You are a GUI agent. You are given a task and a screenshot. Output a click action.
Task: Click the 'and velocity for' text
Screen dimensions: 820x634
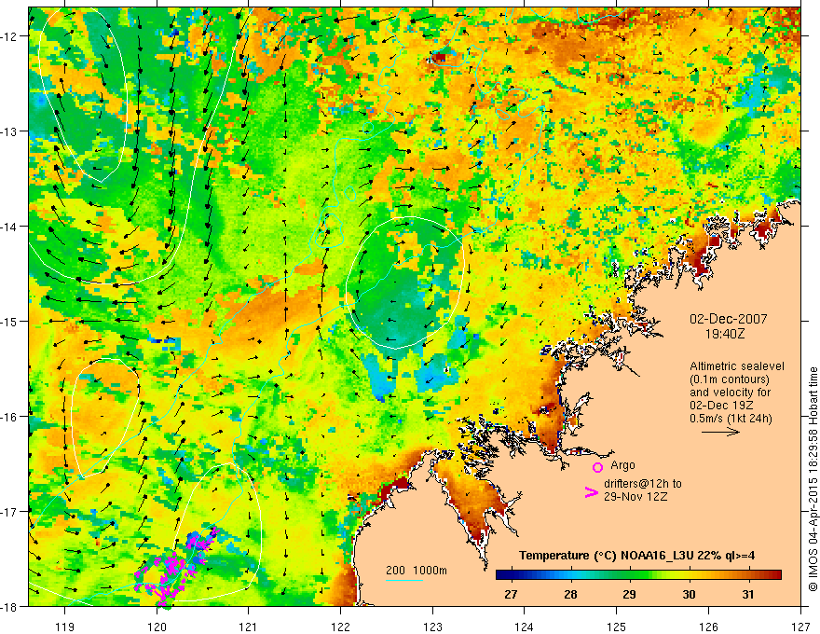(x=730, y=393)
